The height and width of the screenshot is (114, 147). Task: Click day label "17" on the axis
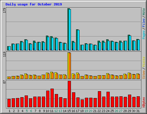(78, 111)
